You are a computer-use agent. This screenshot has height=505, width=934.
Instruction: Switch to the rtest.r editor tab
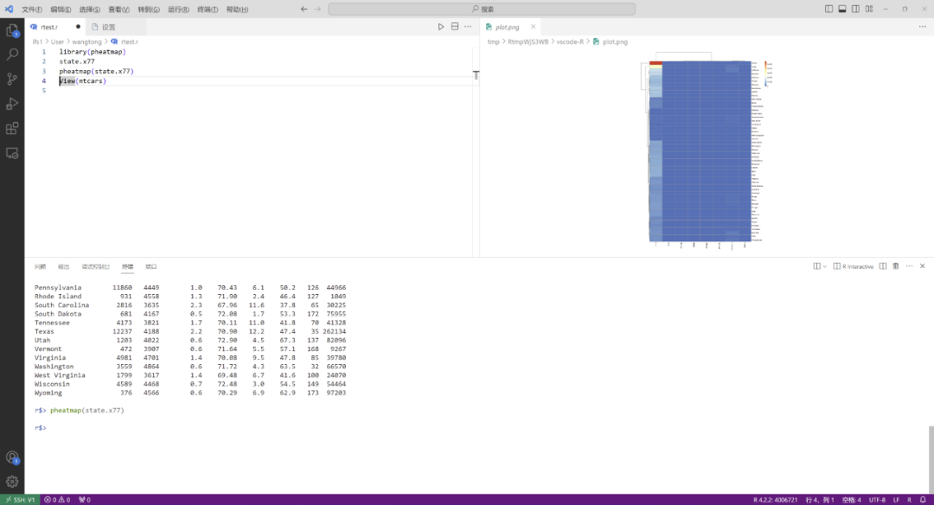(x=54, y=27)
